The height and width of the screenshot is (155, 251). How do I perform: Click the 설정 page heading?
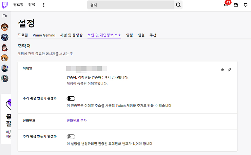(26, 23)
